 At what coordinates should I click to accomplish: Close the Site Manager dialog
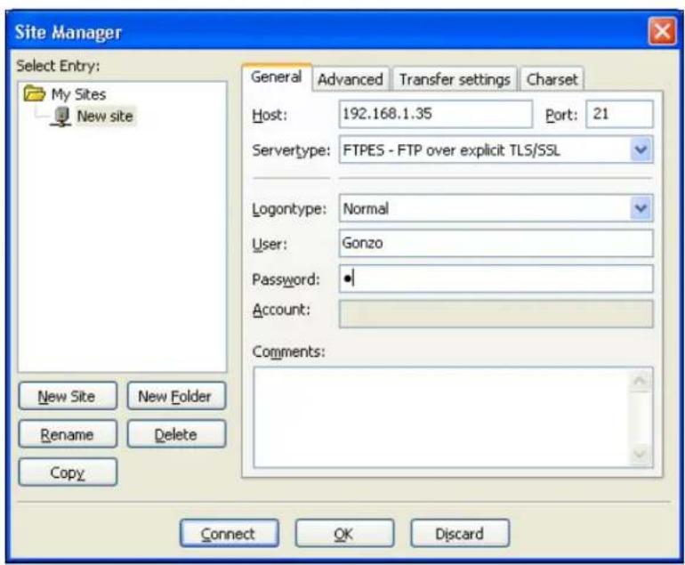(662, 31)
